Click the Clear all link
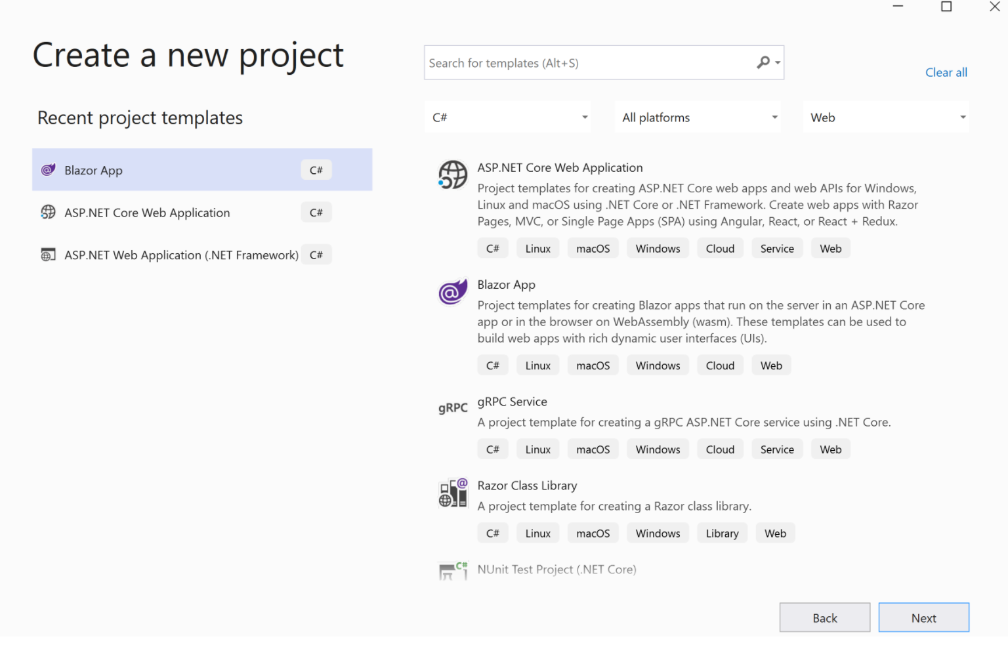 coord(946,72)
